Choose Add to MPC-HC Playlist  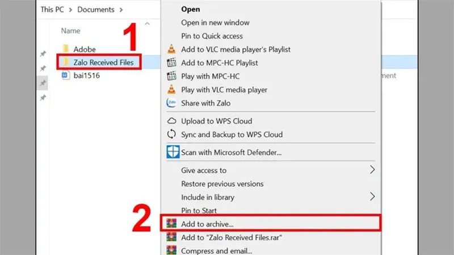220,63
